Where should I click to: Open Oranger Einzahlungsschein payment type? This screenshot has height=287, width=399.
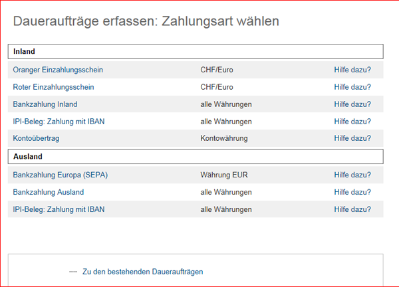coord(58,70)
